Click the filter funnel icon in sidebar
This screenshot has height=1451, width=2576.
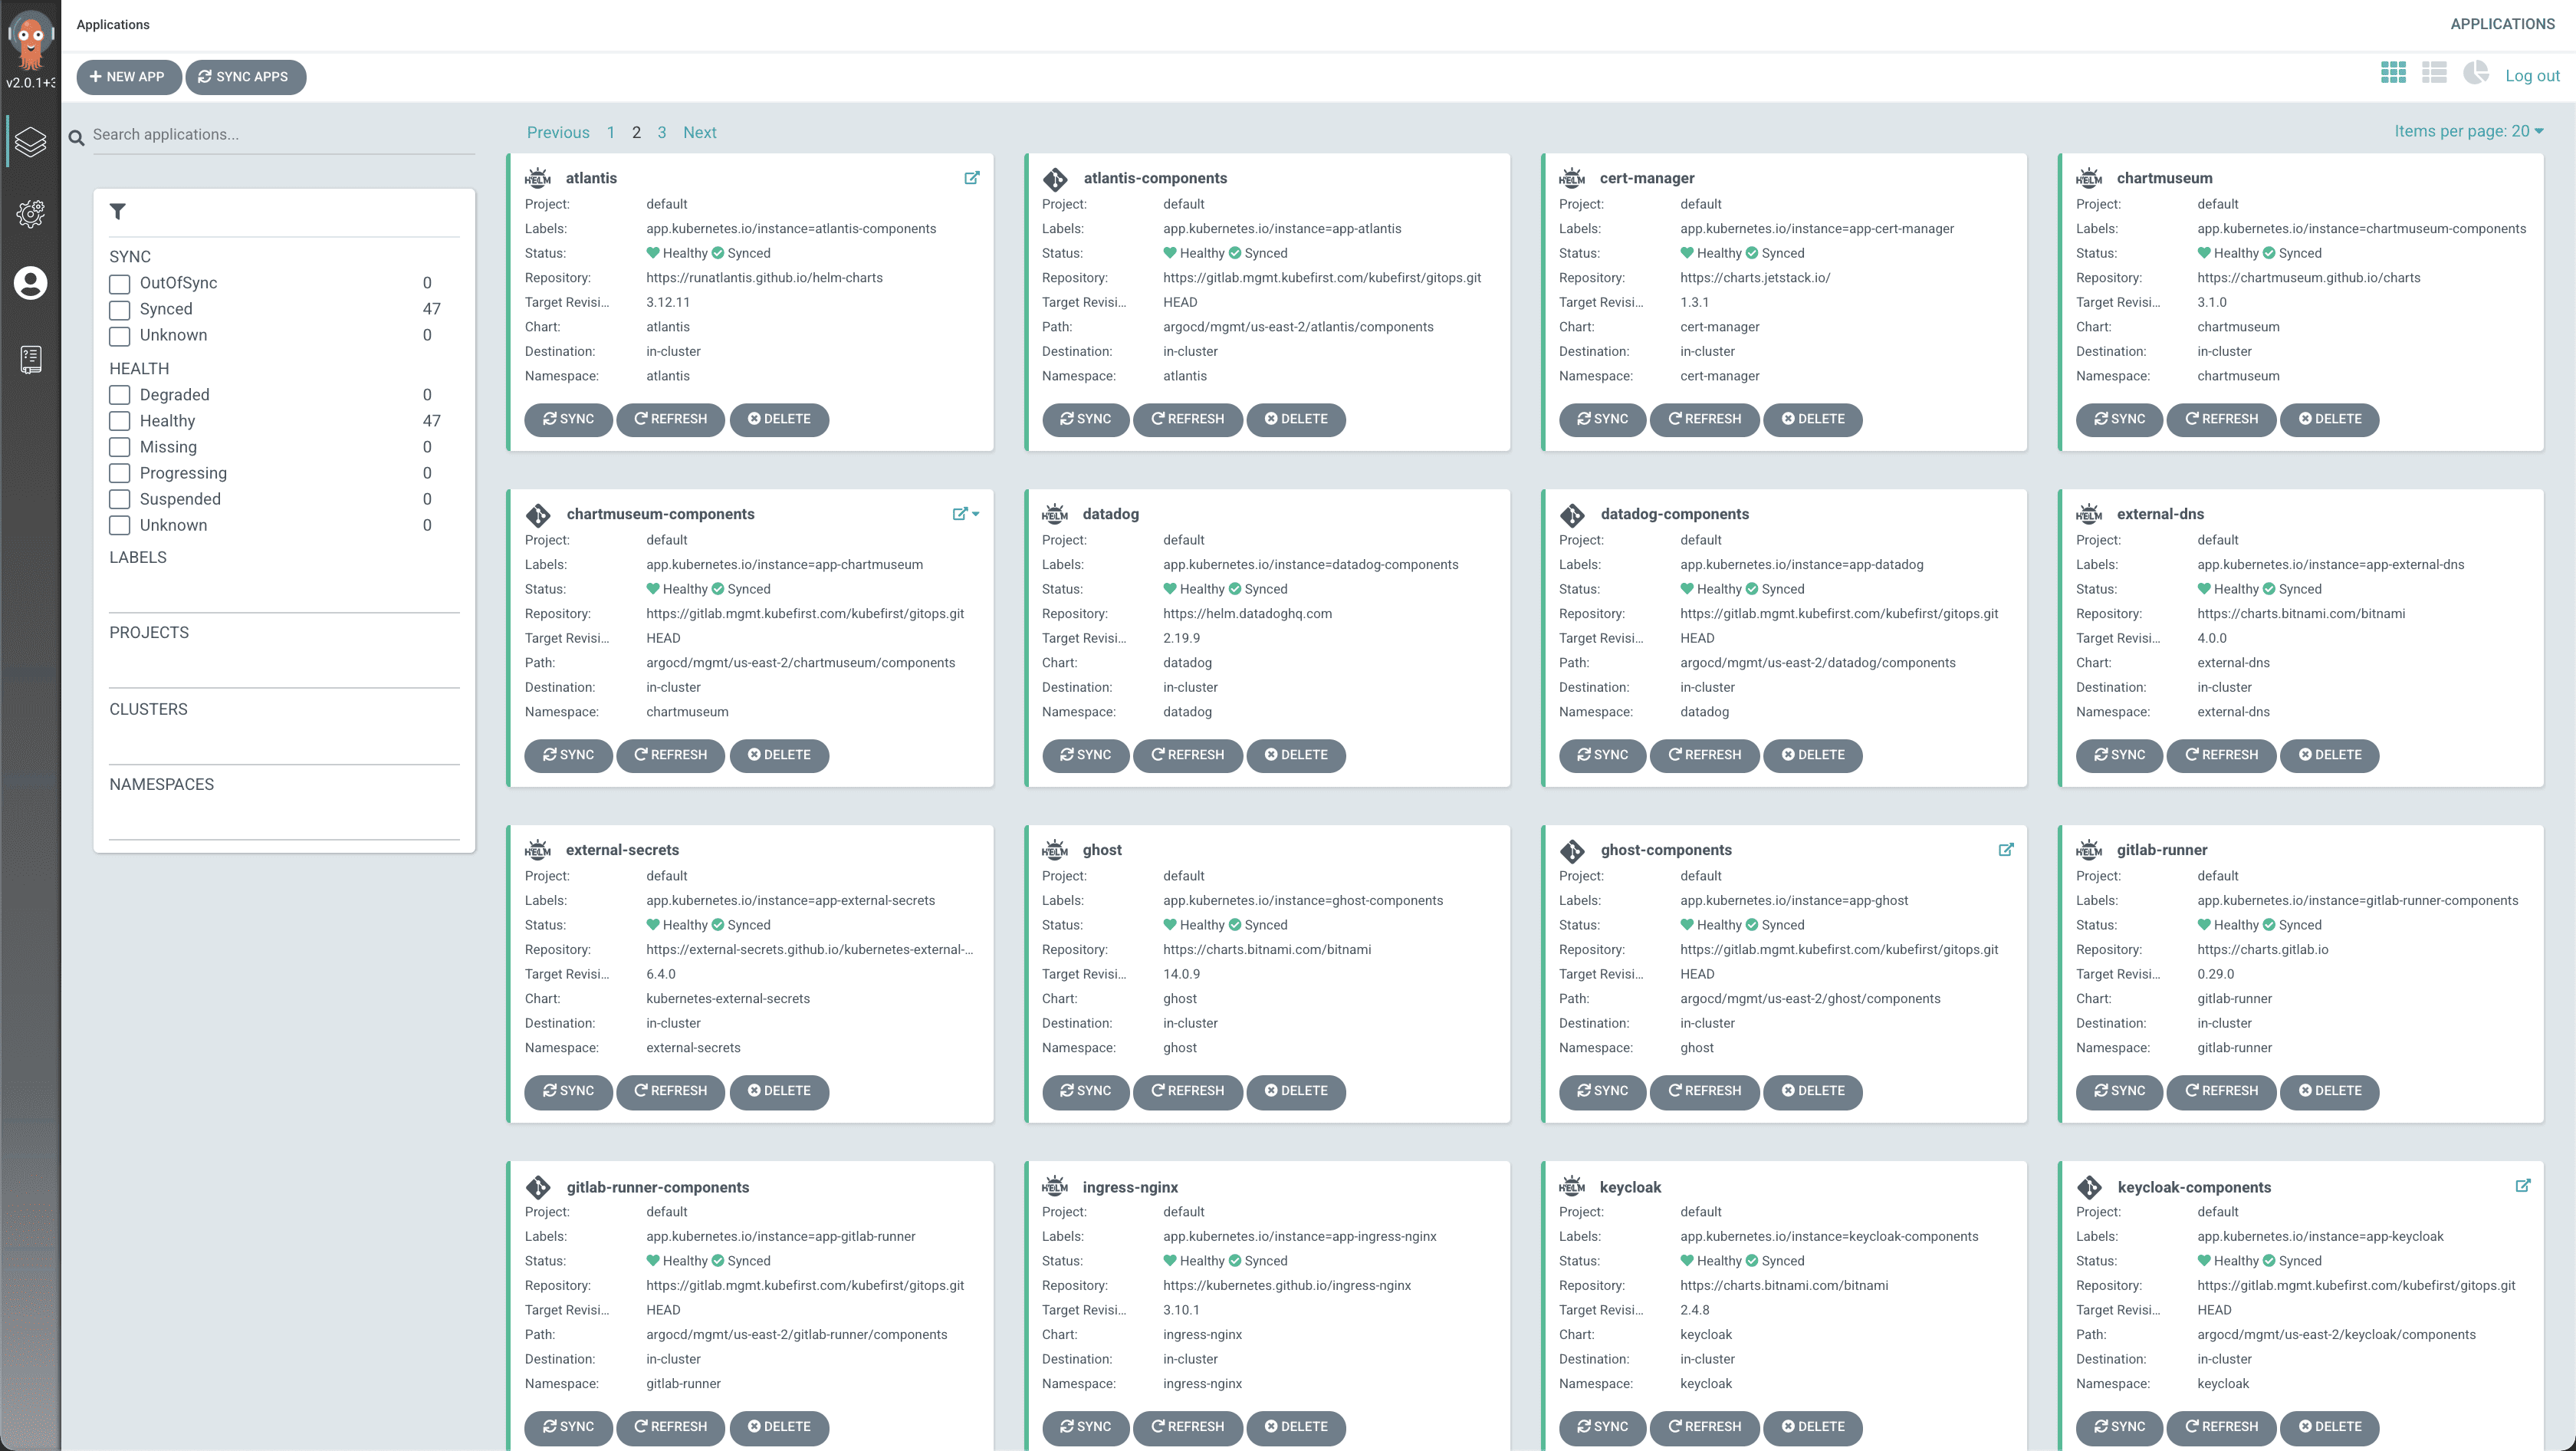coord(120,212)
